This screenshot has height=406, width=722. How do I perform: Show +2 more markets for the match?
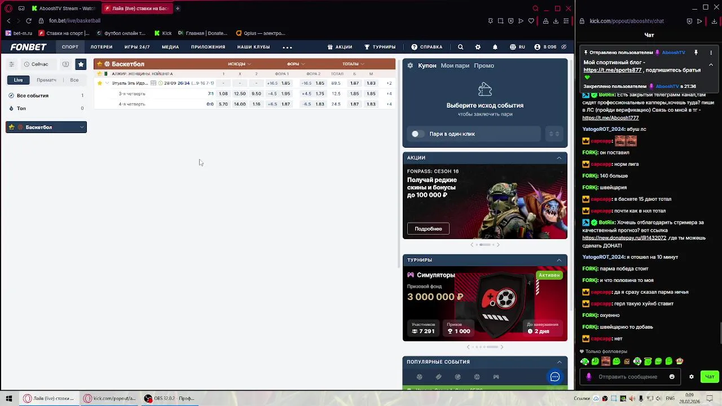pyautogui.click(x=389, y=83)
